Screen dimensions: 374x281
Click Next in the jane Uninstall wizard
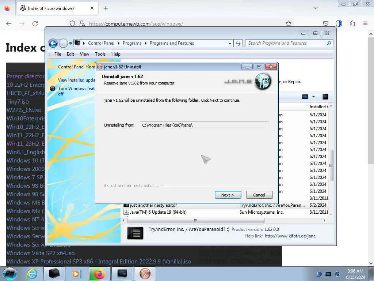tap(228, 195)
